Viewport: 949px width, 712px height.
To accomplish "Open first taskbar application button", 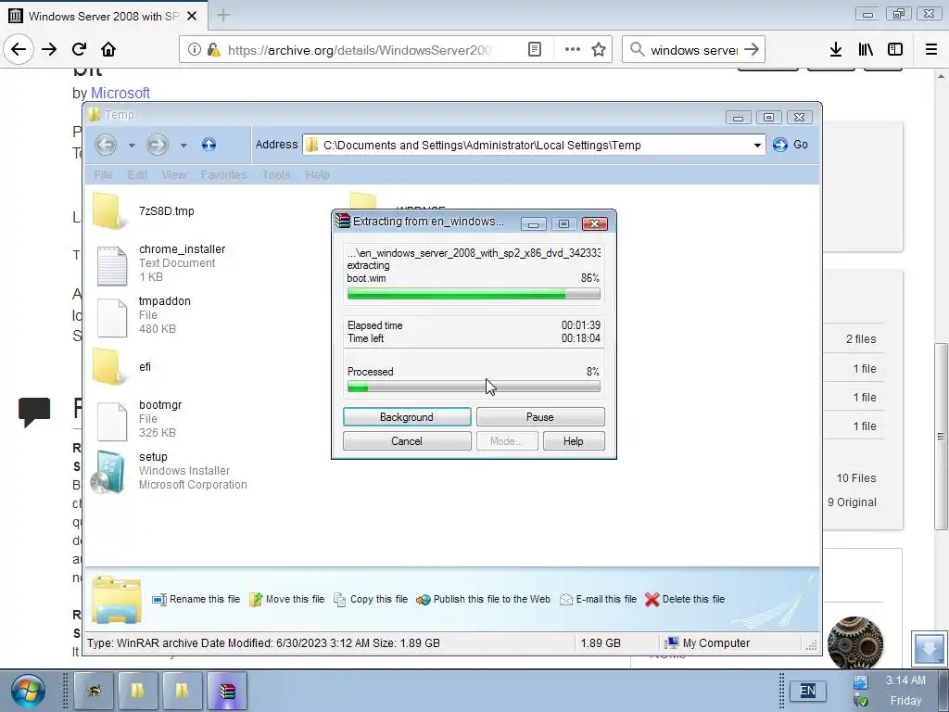I will [x=94, y=691].
